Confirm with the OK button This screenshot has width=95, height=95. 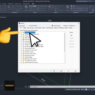pyautogui.click(x=54, y=71)
